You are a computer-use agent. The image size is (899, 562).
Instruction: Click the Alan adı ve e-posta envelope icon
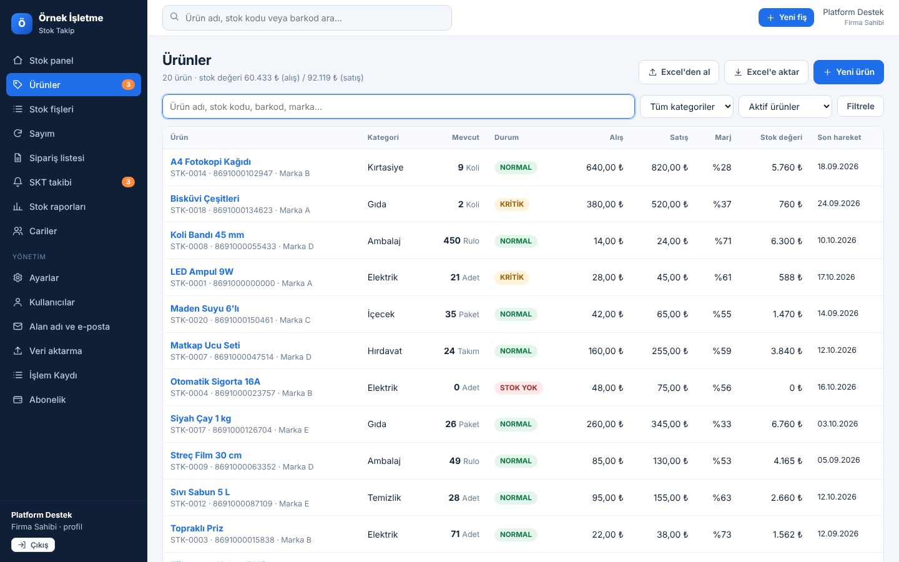click(17, 327)
